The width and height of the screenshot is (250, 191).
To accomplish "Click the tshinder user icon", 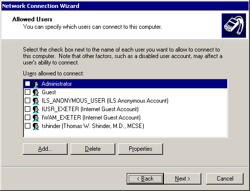I will (36, 126).
